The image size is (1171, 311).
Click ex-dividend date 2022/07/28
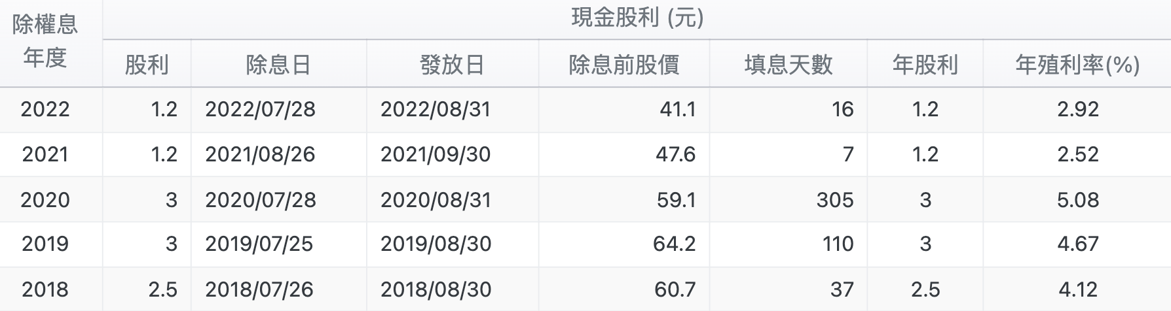coord(260,109)
